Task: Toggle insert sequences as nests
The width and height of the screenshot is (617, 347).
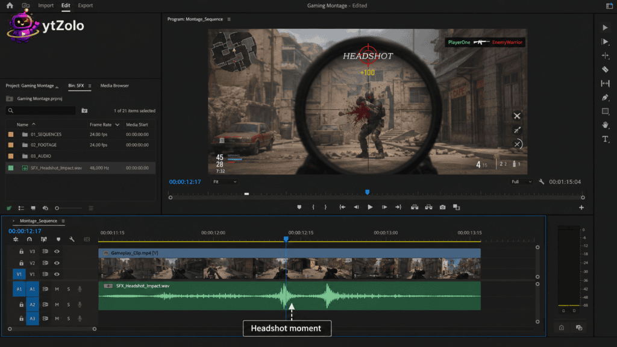Action: (x=16, y=239)
